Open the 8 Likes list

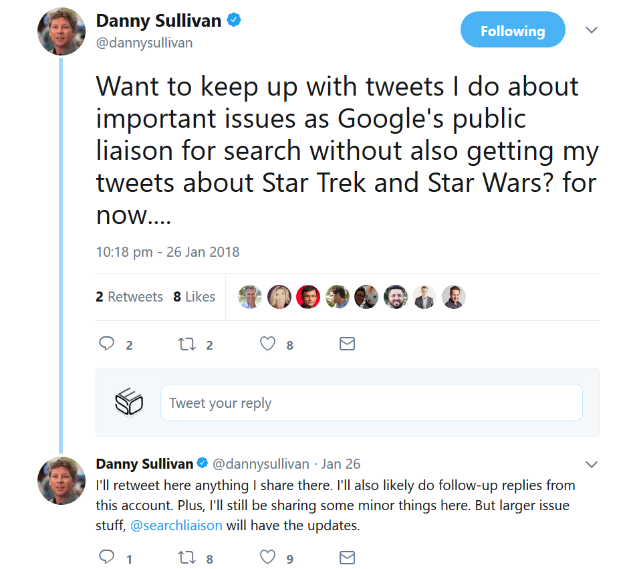(x=194, y=296)
